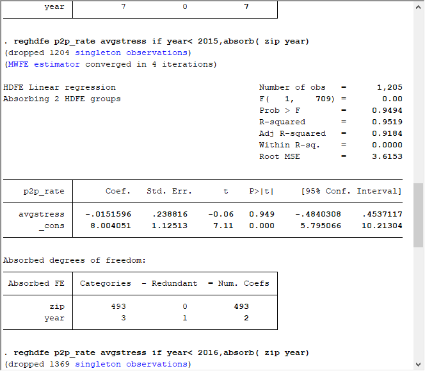Click the 'P>|t|' column header
Image resolution: width=425 pixels, height=371 pixels.
click(262, 191)
